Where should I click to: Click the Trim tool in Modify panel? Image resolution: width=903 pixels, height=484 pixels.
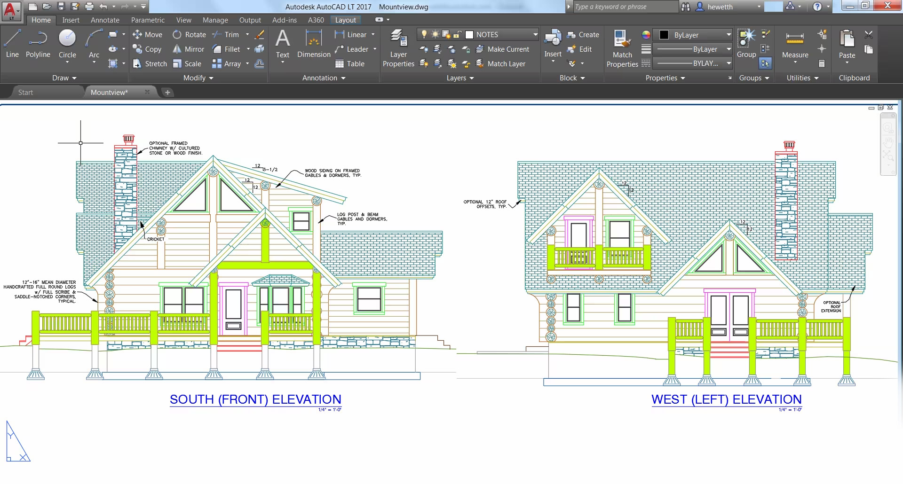click(231, 34)
